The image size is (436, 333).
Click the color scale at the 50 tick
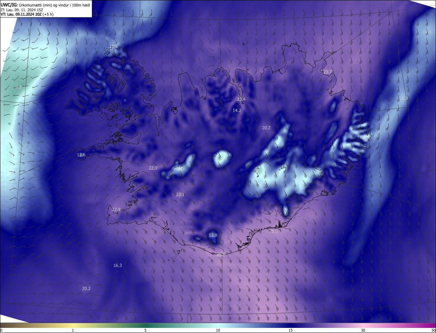click(x=433, y=330)
